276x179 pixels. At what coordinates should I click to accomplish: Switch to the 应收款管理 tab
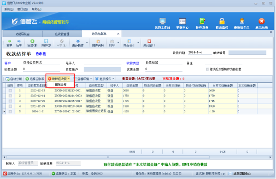62,34
